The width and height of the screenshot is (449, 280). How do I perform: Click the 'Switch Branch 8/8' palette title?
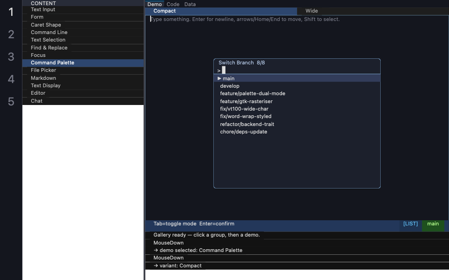[242, 63]
